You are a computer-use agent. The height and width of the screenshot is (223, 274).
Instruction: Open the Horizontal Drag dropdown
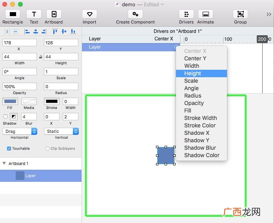20,131
